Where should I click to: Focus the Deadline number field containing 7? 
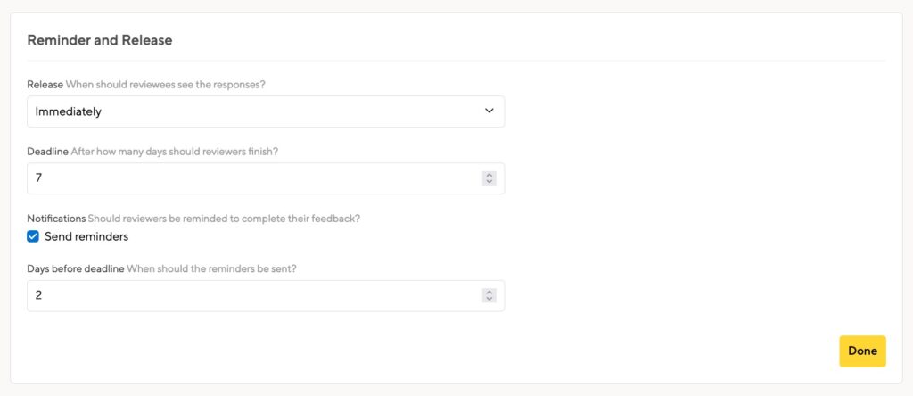click(266, 178)
